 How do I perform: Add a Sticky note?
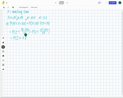3,52
